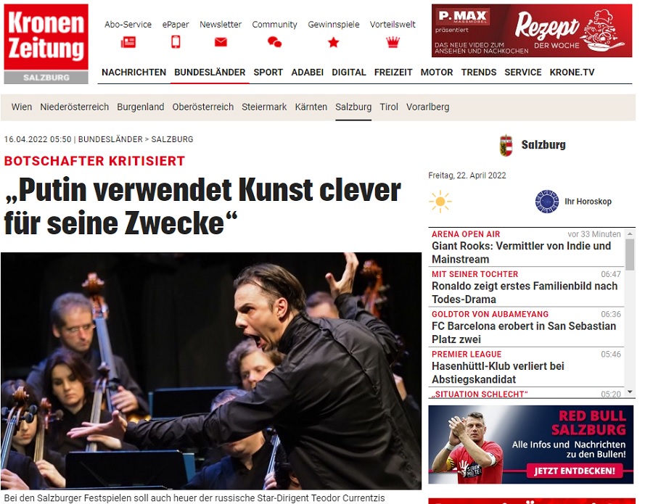Viewport: 653px width, 504px height.
Task: Click the sunny weather icon
Action: coord(440,202)
